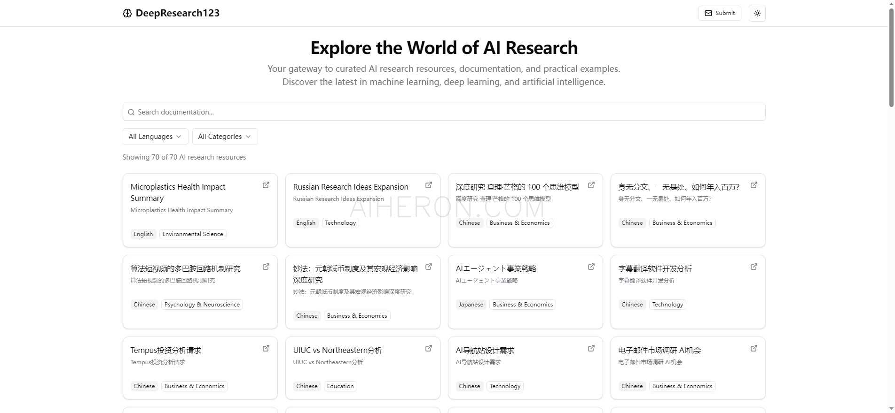Open external link icon on AIエージェント事業戦略 card

(x=591, y=267)
